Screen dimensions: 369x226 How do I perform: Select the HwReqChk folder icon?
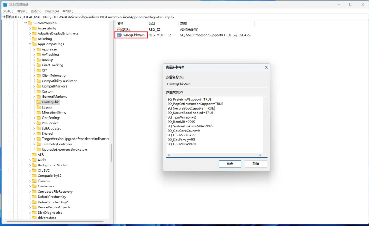pyautogui.click(x=39, y=102)
